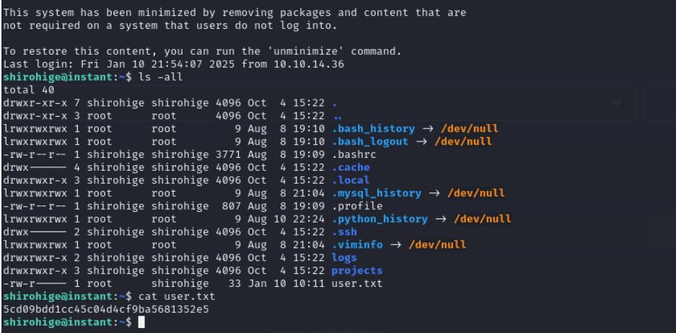The height and width of the screenshot is (333, 676).
Task: Click the projects directory name
Action: 357,270
